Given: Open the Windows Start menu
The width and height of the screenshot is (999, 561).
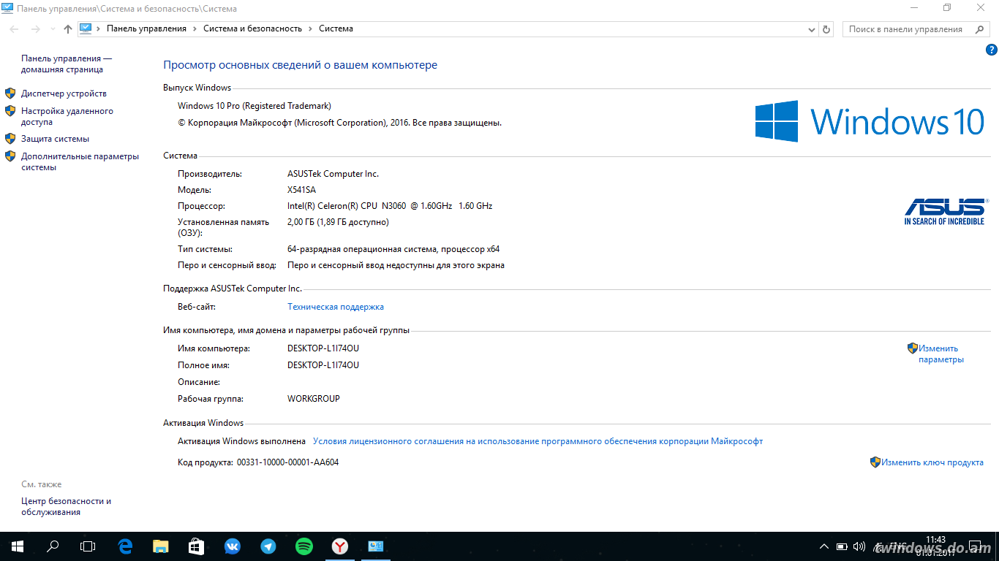Looking at the screenshot, I should [x=18, y=546].
